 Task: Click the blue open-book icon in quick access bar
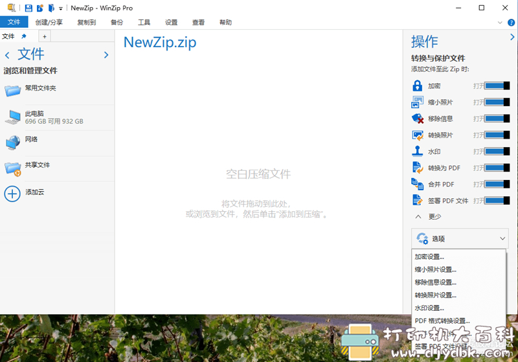[51, 8]
